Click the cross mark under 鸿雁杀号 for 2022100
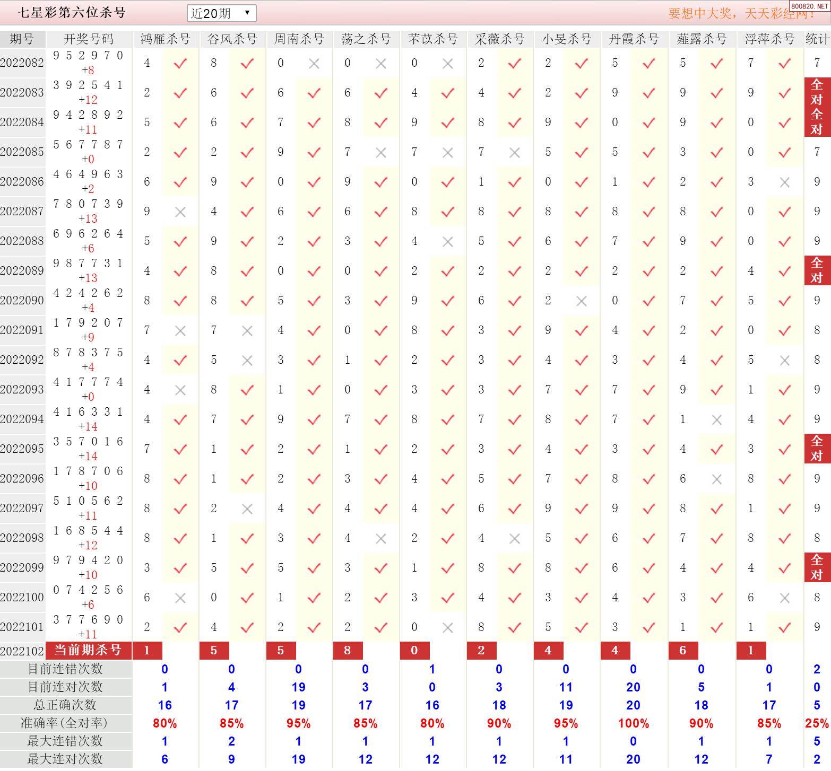This screenshot has height=771, width=831. coord(180,598)
